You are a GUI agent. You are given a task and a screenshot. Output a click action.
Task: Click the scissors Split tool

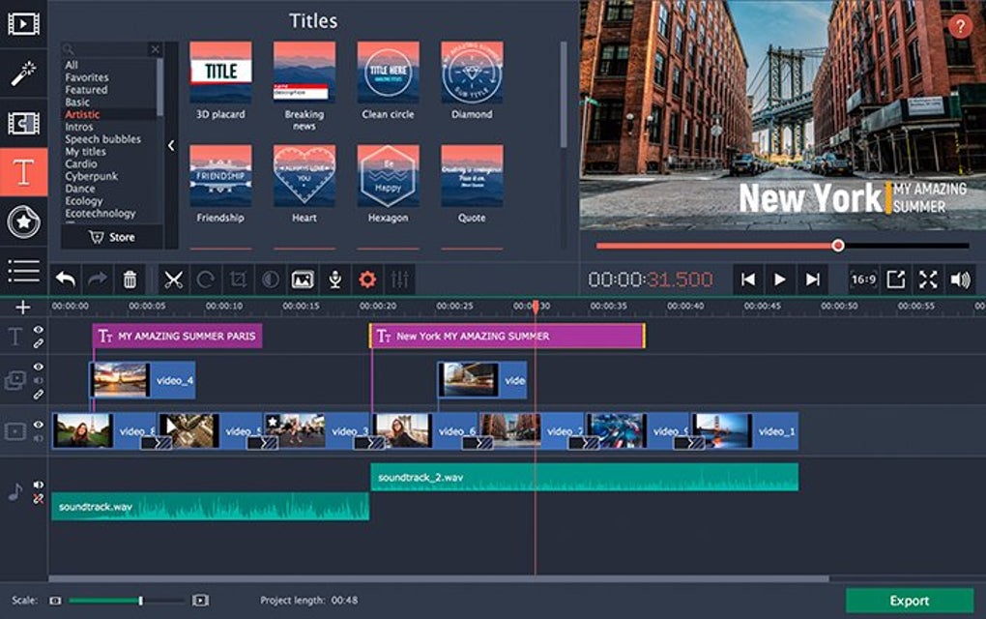(x=173, y=280)
